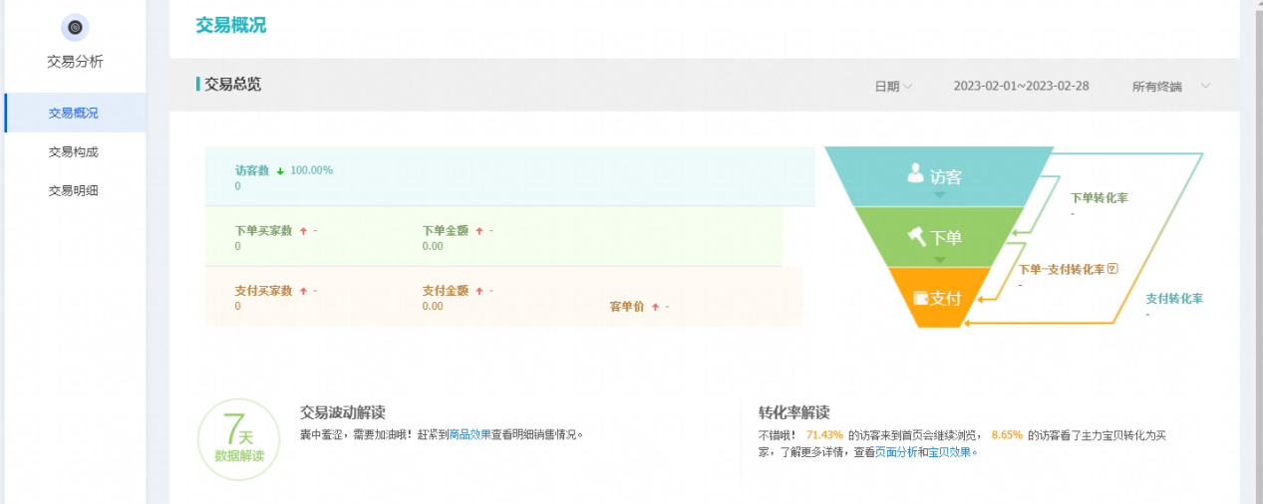This screenshot has width=1263, height=504.
Task: Click the green down arrow beside 访客数
Action: [281, 171]
